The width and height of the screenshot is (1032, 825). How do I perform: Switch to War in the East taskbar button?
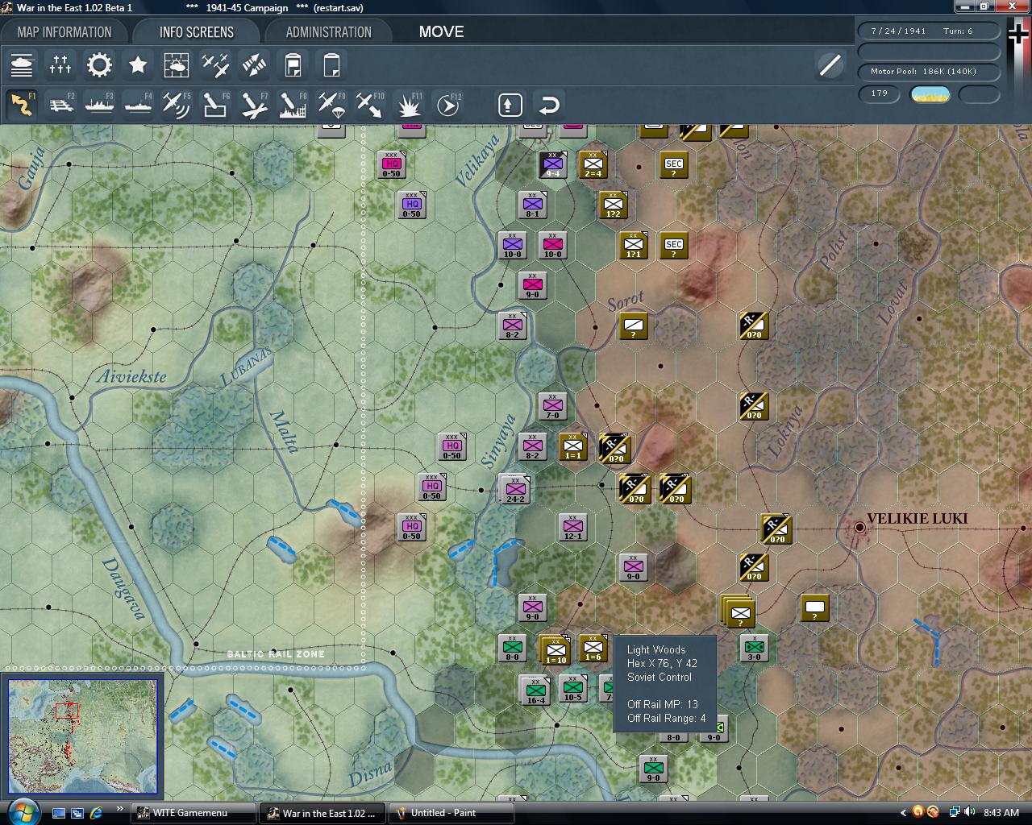tap(322, 813)
